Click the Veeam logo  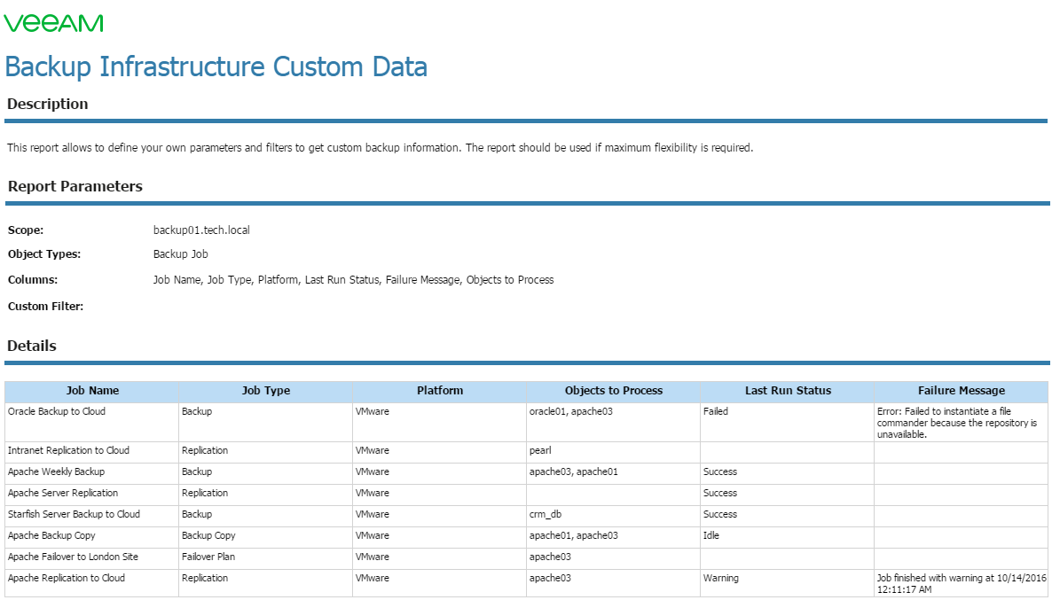point(54,23)
